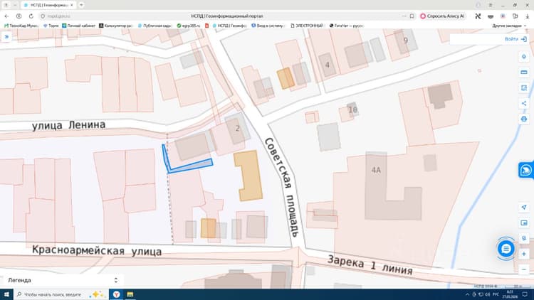Screen dimensions: 534x300
Task: Expand the left sidebar with double-chevron button
Action: coord(6,37)
